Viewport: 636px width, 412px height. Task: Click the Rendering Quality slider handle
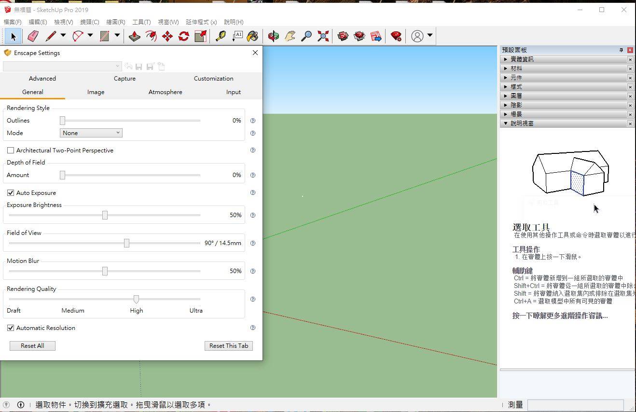point(136,299)
